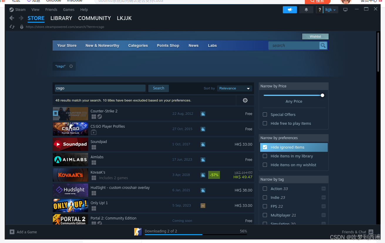Open the Labs store link

[212, 45]
